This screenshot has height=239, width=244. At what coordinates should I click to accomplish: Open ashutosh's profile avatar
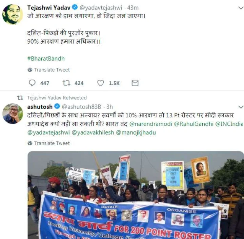13,114
